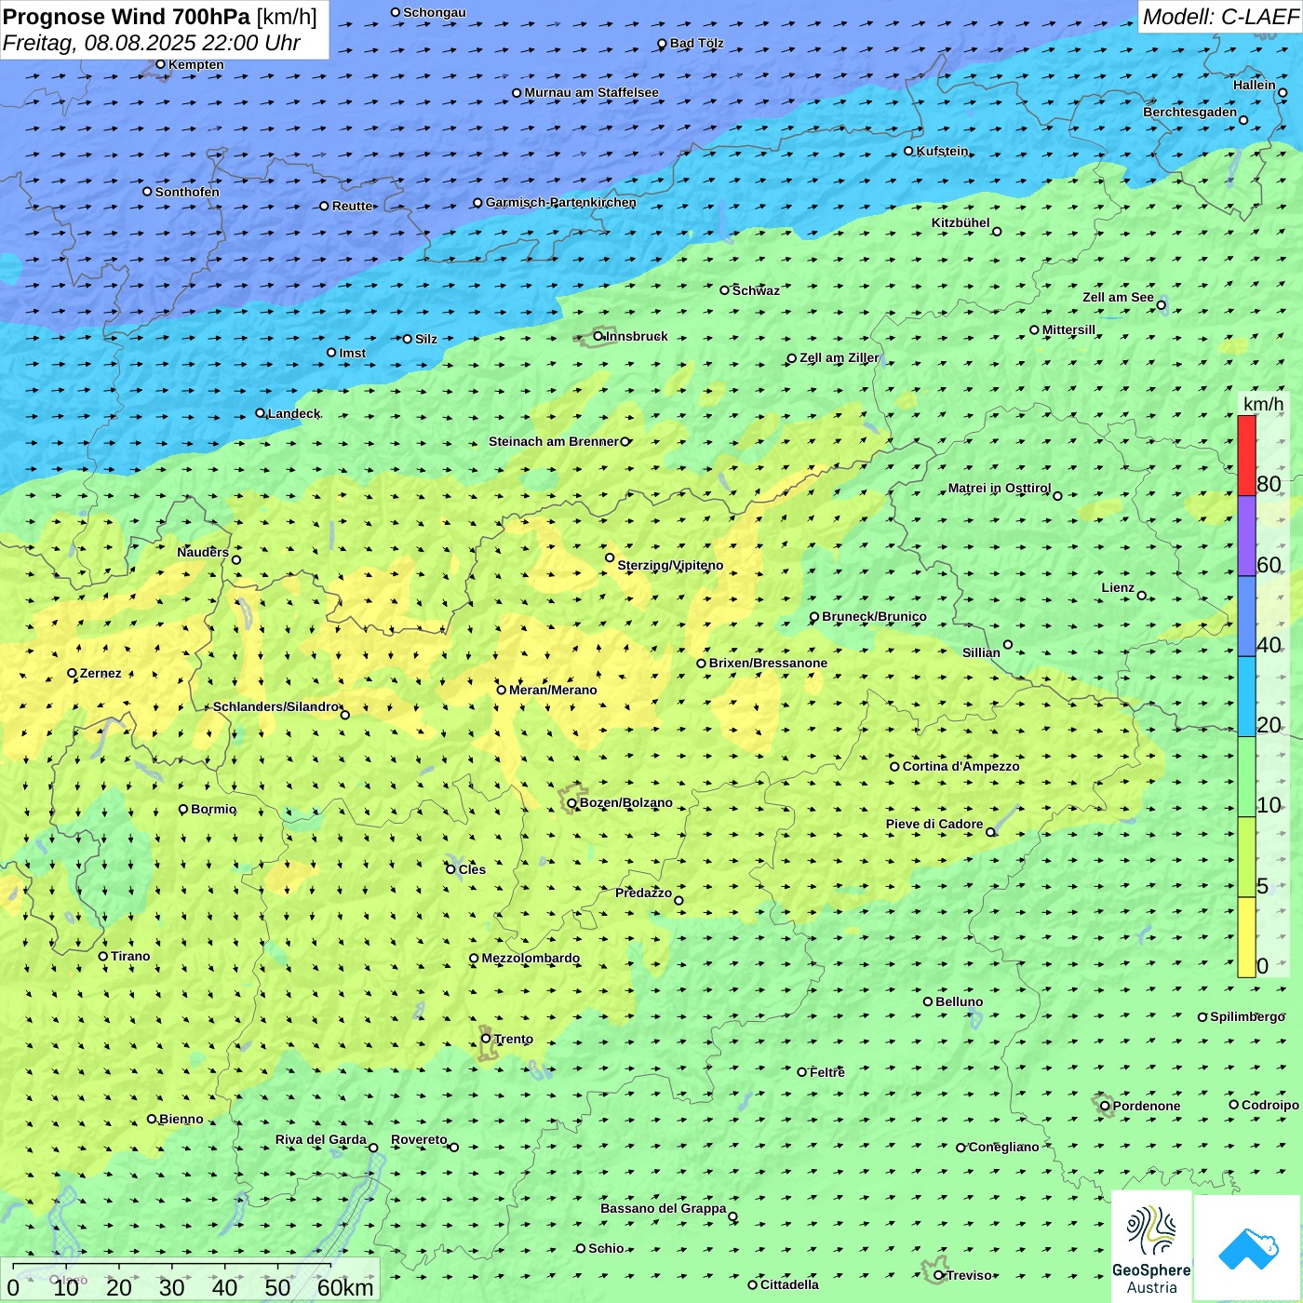Click the red segment of the wind legend

point(1246,455)
